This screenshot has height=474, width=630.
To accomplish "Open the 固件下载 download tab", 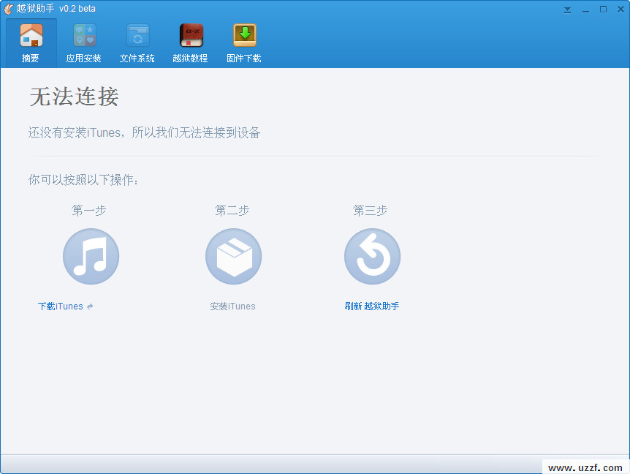I will pyautogui.click(x=244, y=42).
